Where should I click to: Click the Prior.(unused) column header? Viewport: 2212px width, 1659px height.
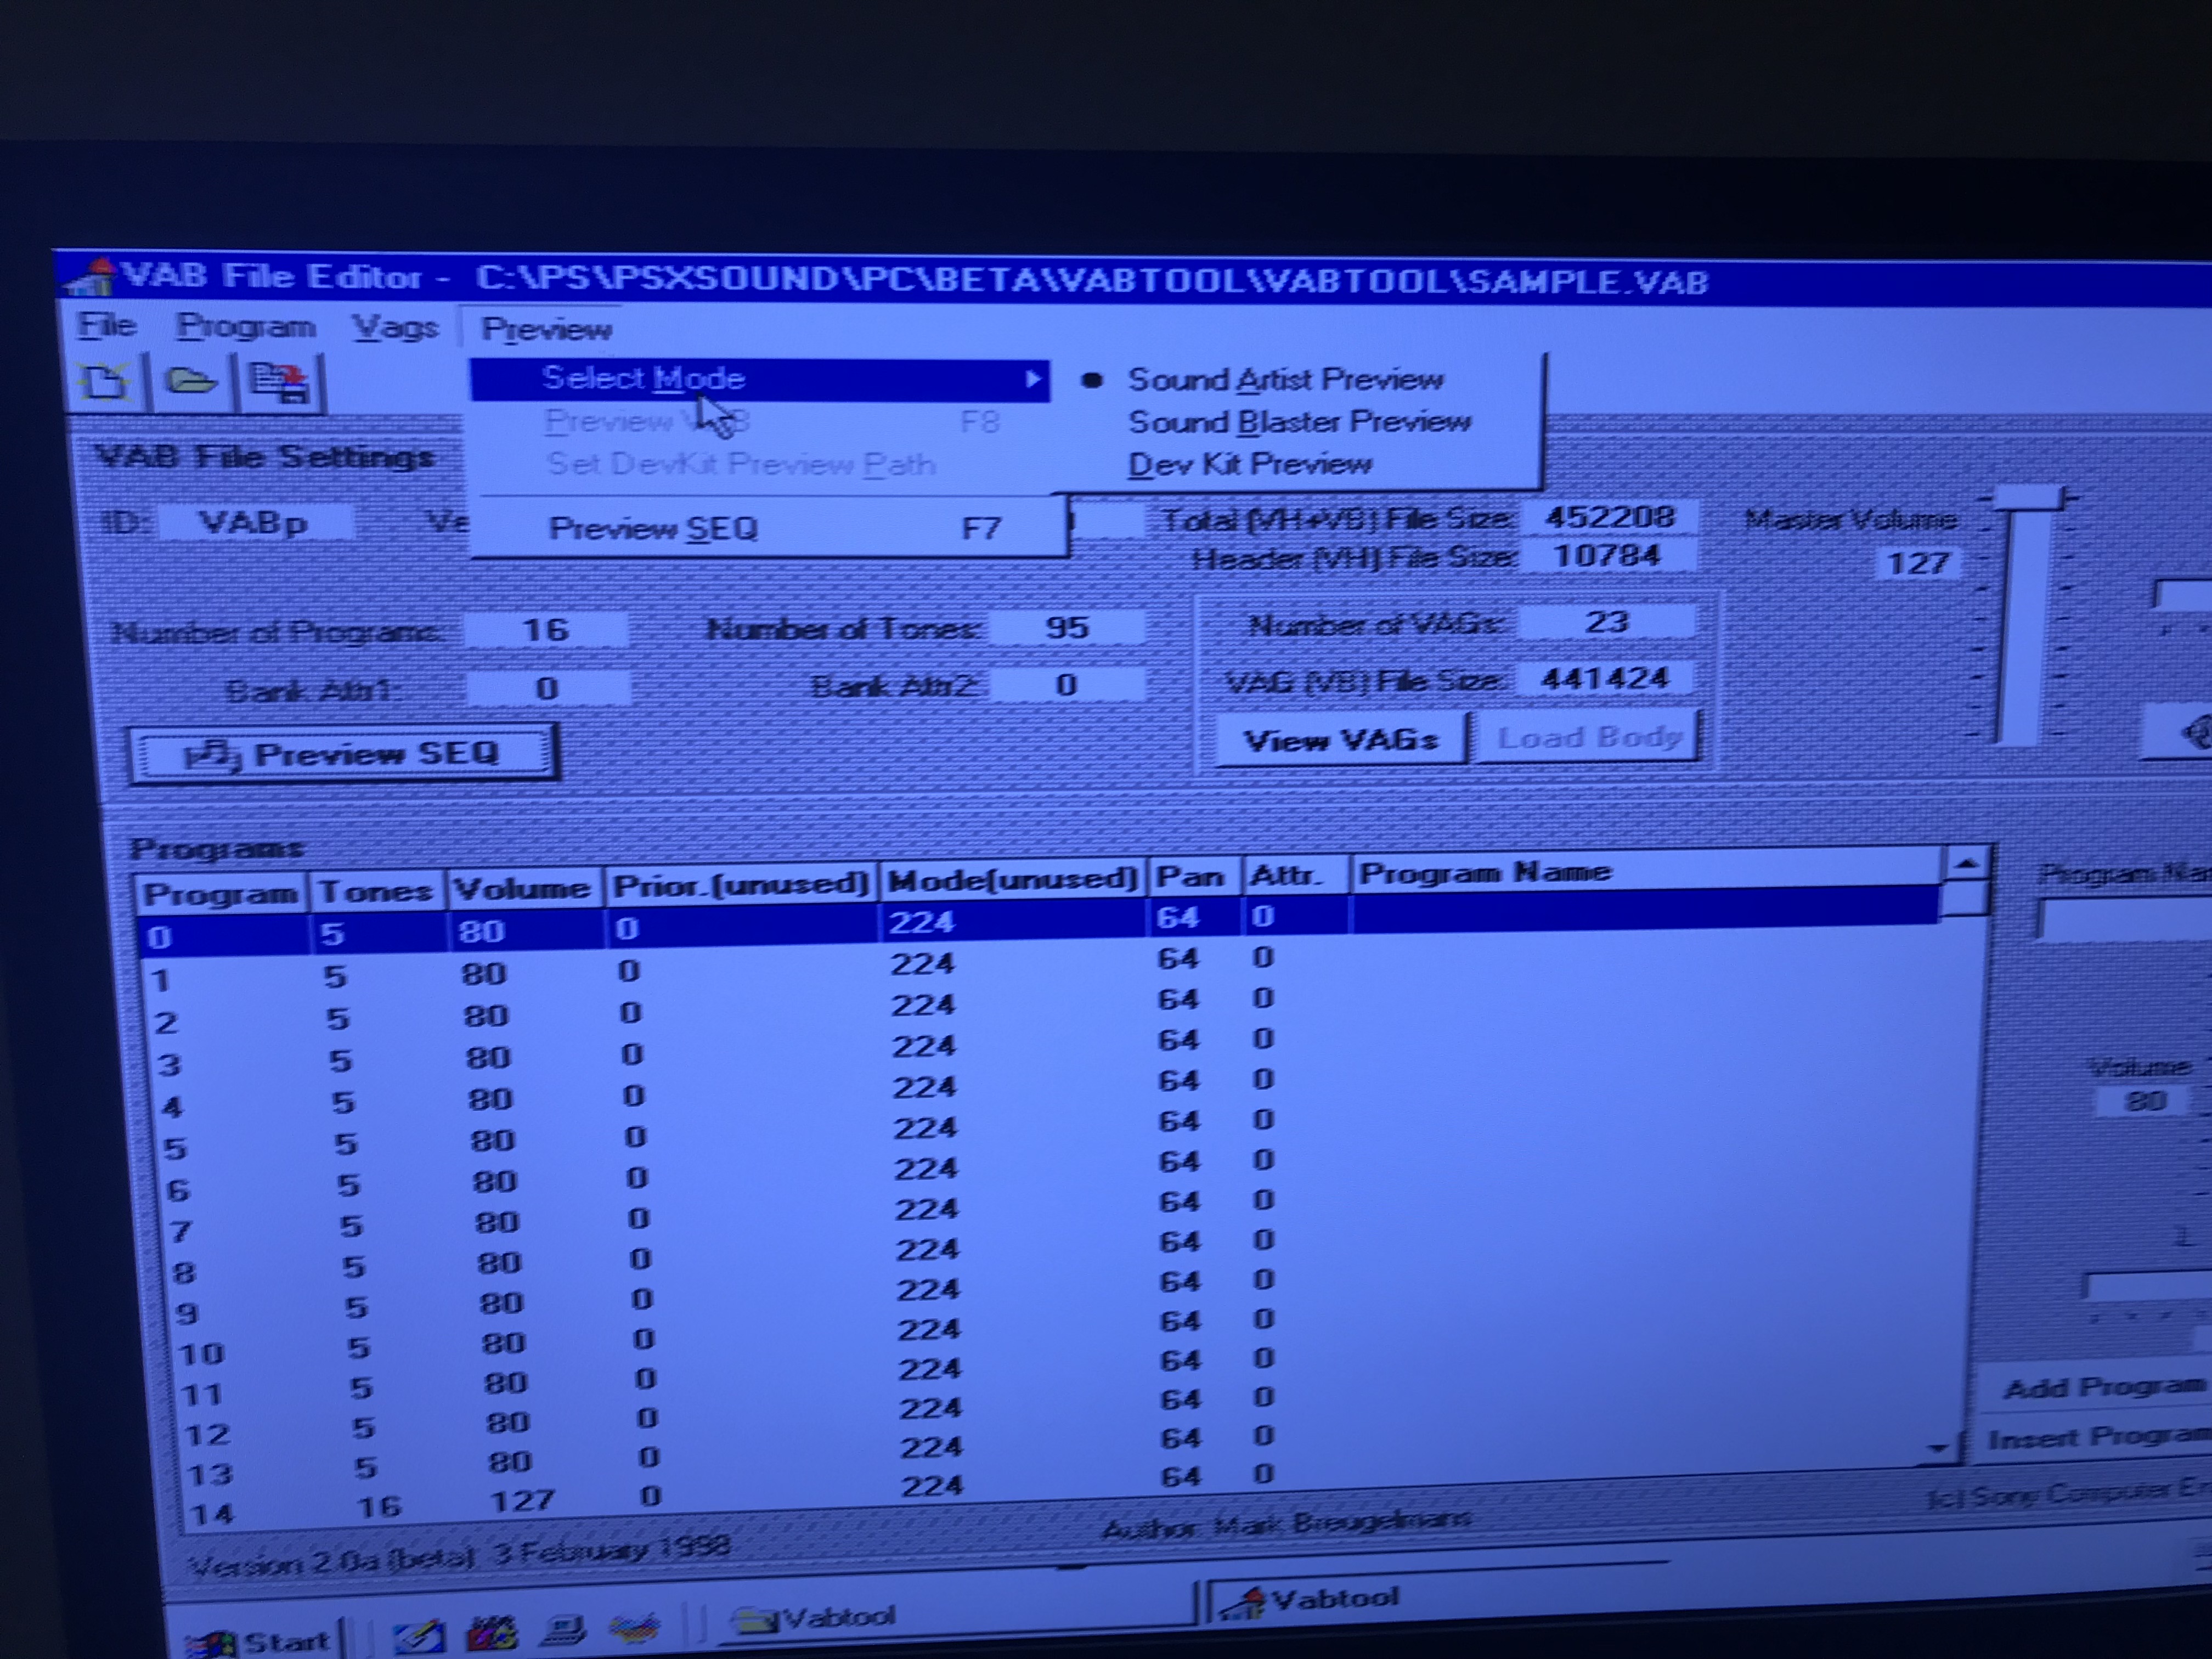pyautogui.click(x=740, y=884)
